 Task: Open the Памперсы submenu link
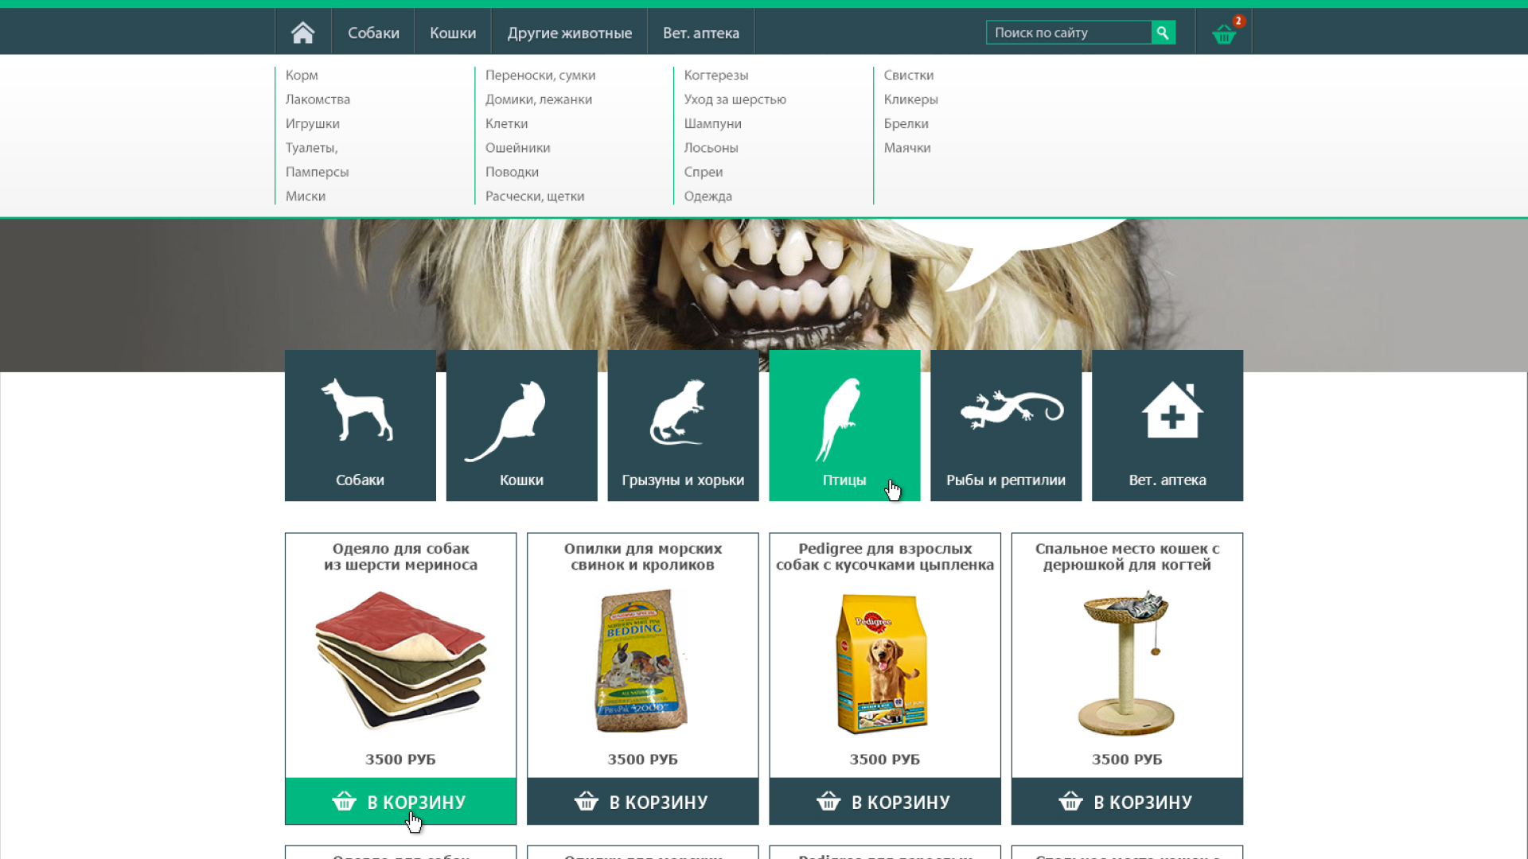317,172
